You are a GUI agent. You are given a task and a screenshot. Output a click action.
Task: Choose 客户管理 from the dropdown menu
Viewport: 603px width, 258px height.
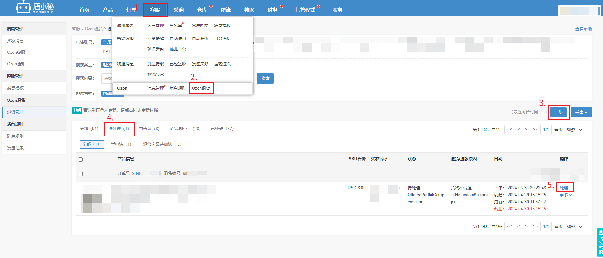(x=156, y=25)
